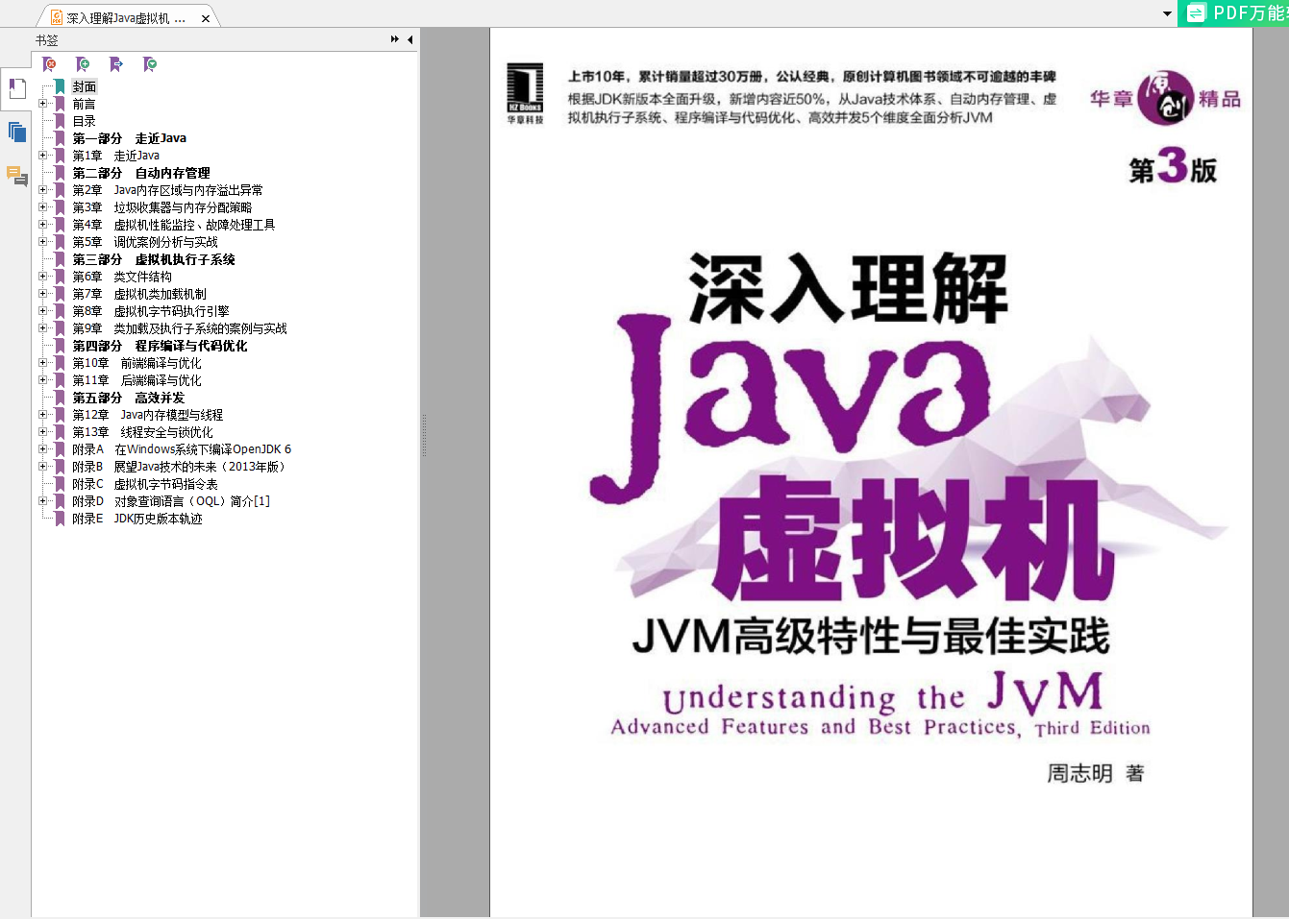
Task: Select bookmark 第7章 虚拟机类加载机制
Action: pos(139,294)
